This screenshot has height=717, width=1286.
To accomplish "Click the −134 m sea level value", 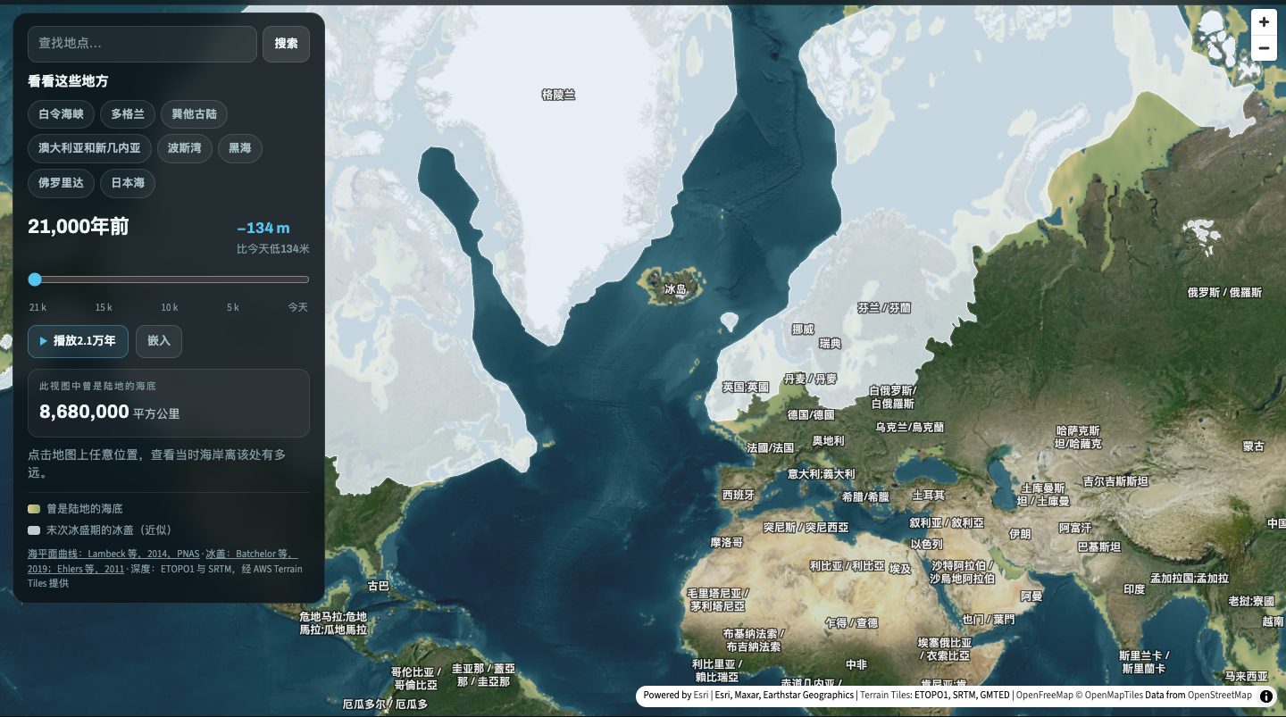I will (x=263, y=229).
